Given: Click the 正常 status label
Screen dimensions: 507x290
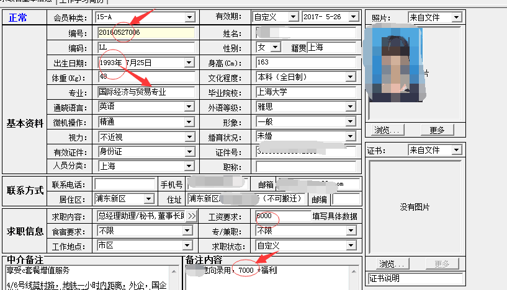Looking at the screenshot, I should tap(18, 17).
